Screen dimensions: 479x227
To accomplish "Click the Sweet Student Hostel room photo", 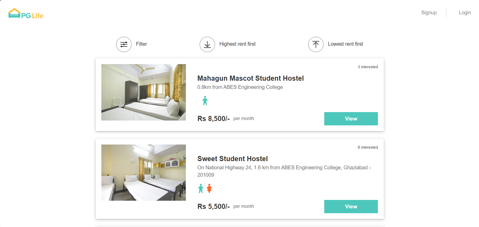I will click(143, 173).
